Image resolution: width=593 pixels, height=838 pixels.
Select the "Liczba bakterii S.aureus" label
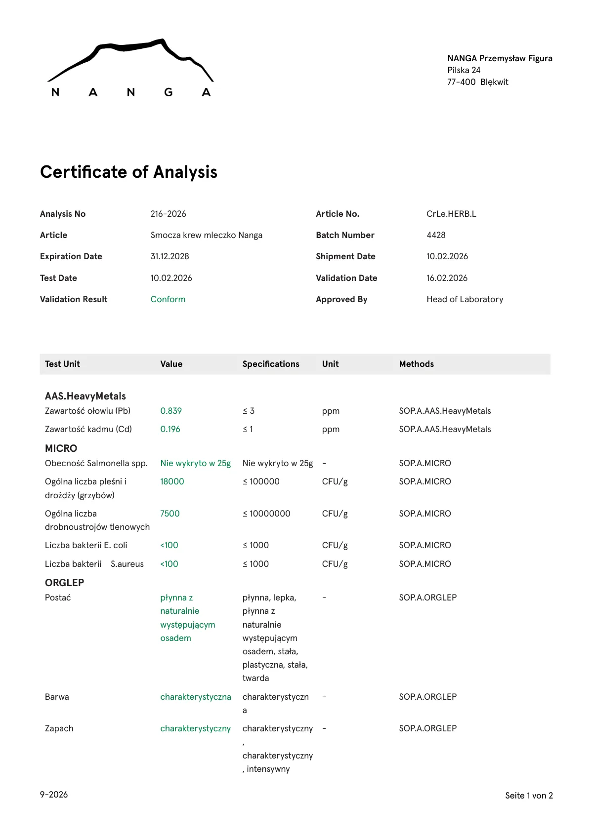point(94,564)
